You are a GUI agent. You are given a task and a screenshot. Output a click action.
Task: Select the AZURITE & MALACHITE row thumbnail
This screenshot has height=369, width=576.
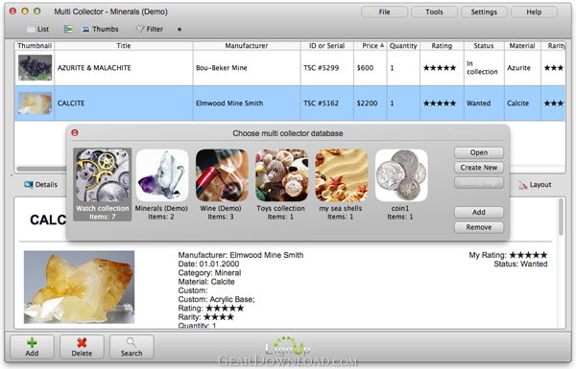(x=35, y=68)
